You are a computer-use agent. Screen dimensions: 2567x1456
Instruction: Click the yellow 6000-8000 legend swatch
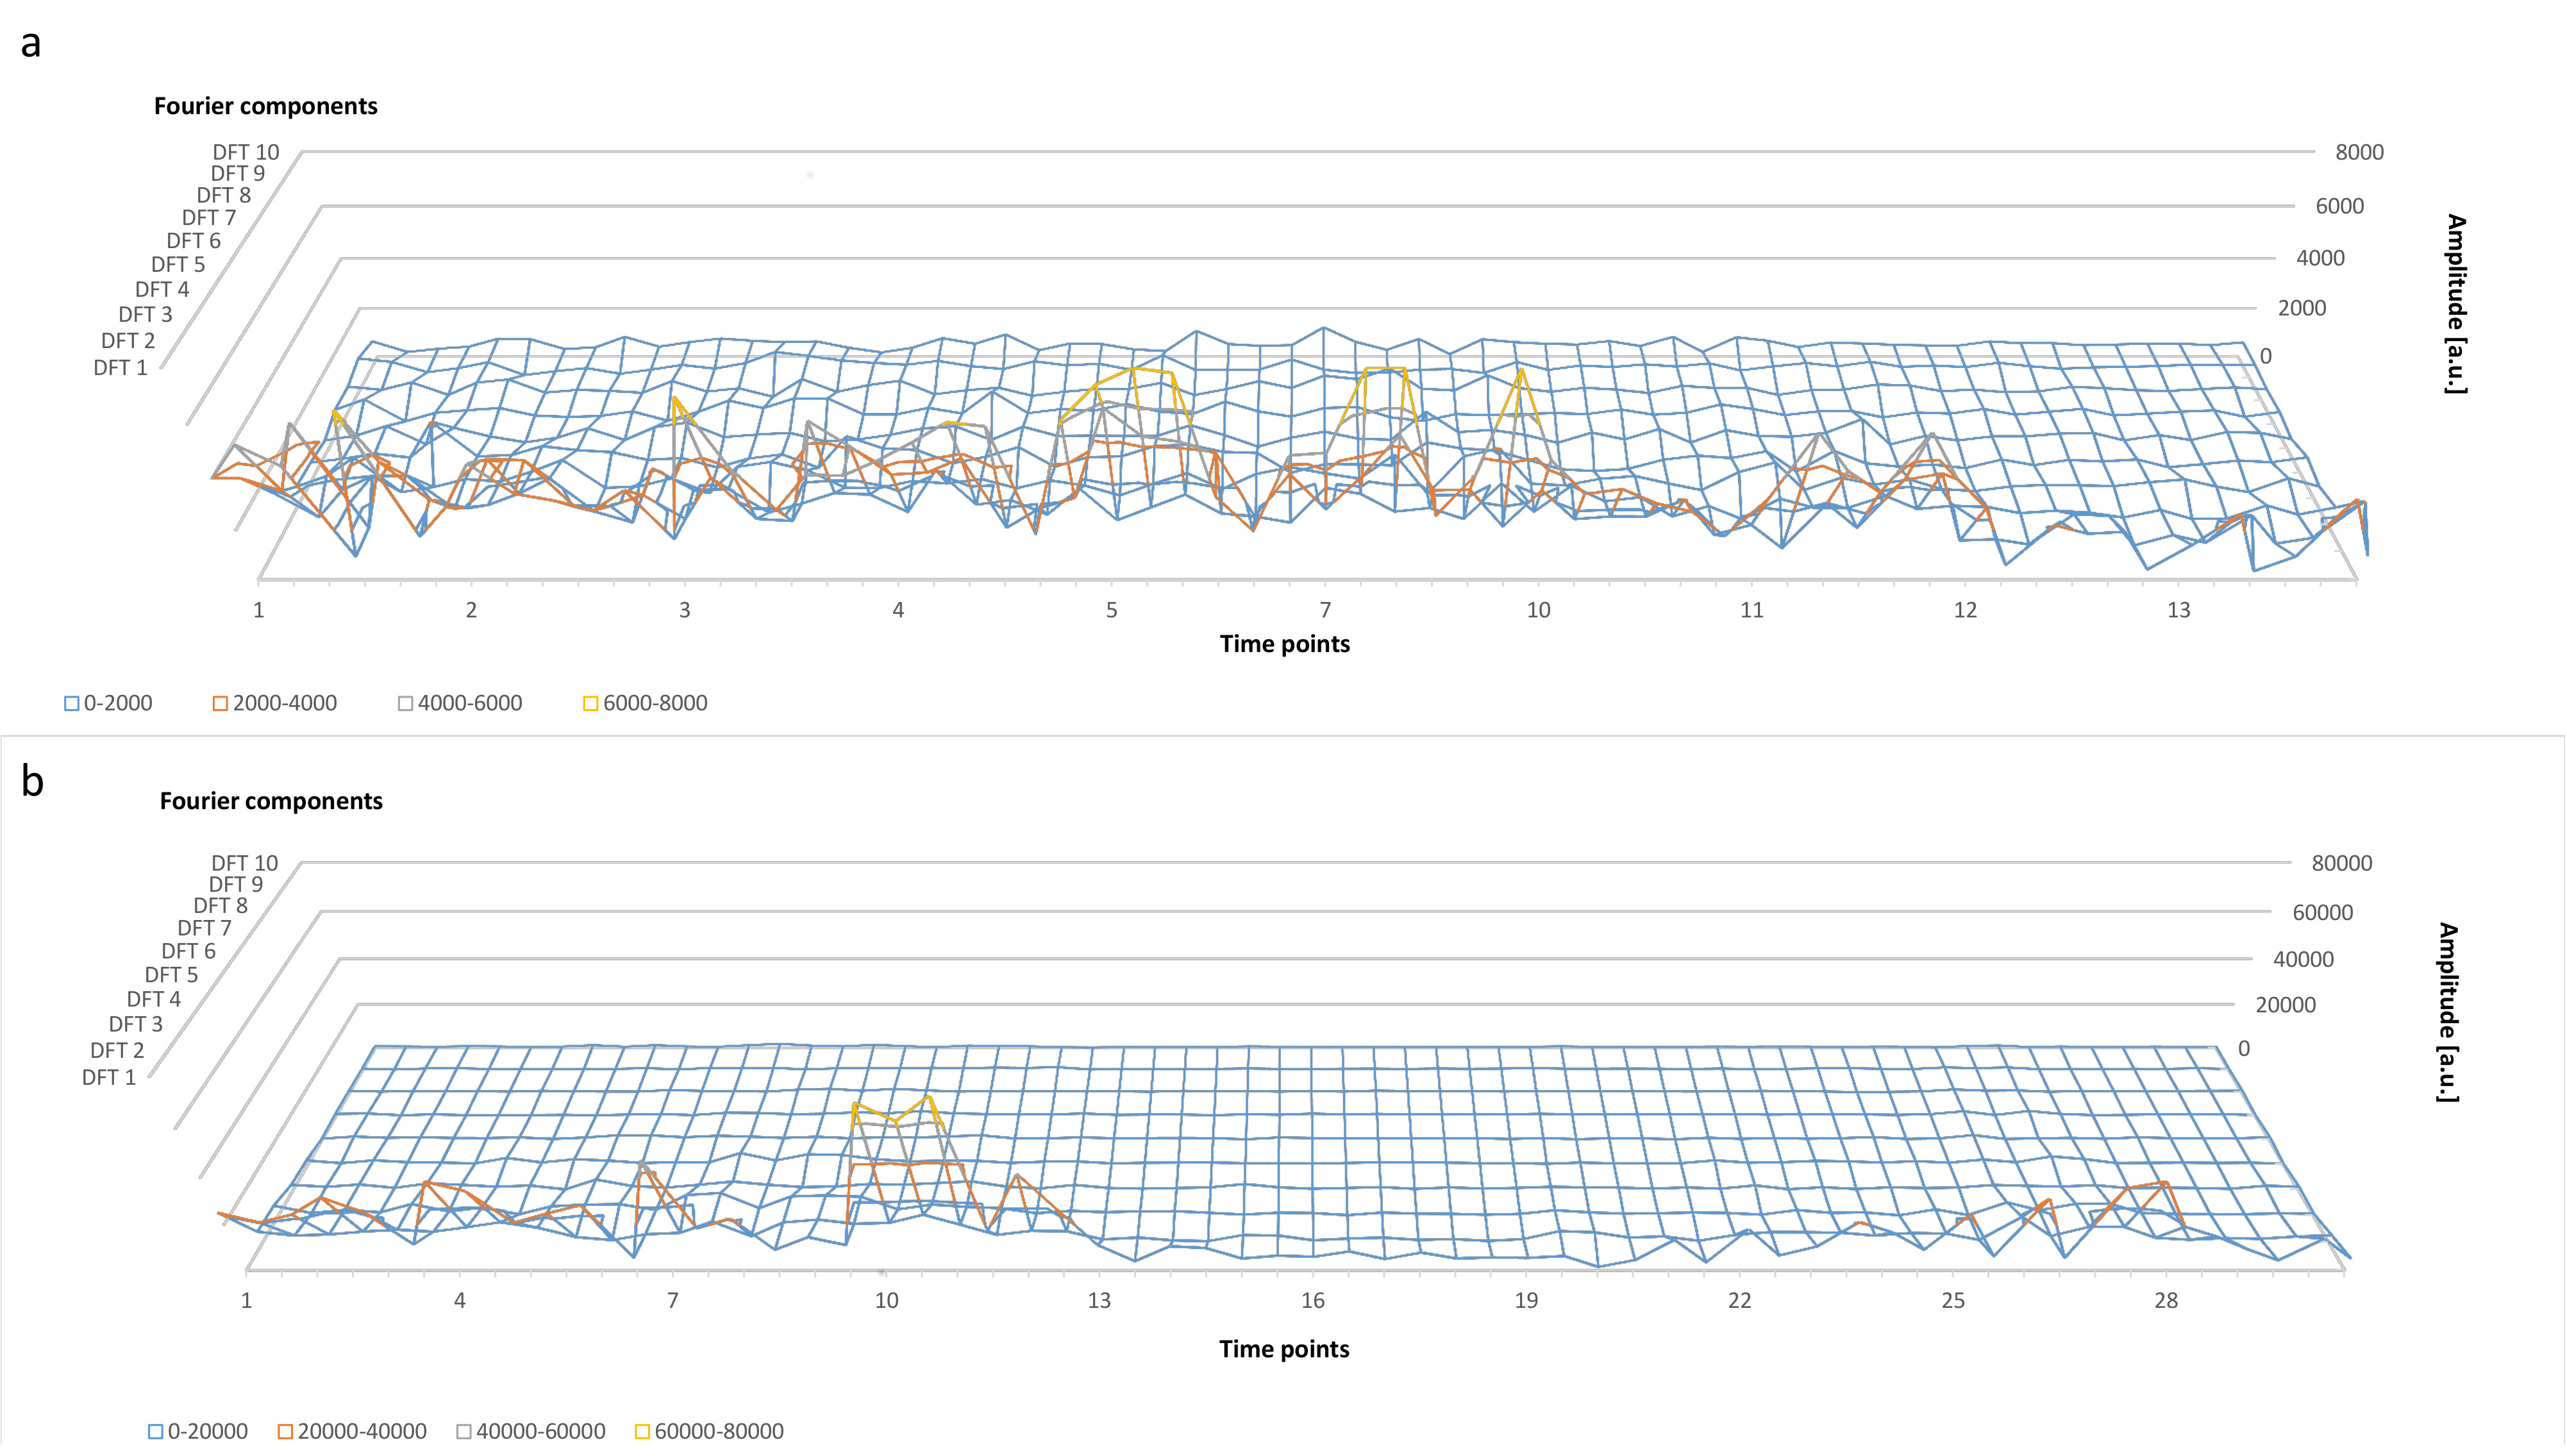(590, 703)
